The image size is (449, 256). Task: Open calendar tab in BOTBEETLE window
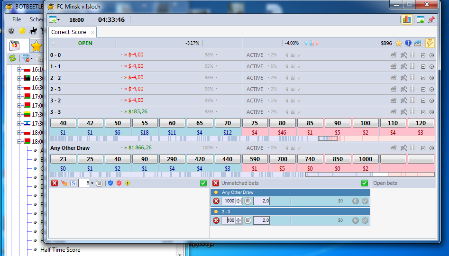coord(14,46)
